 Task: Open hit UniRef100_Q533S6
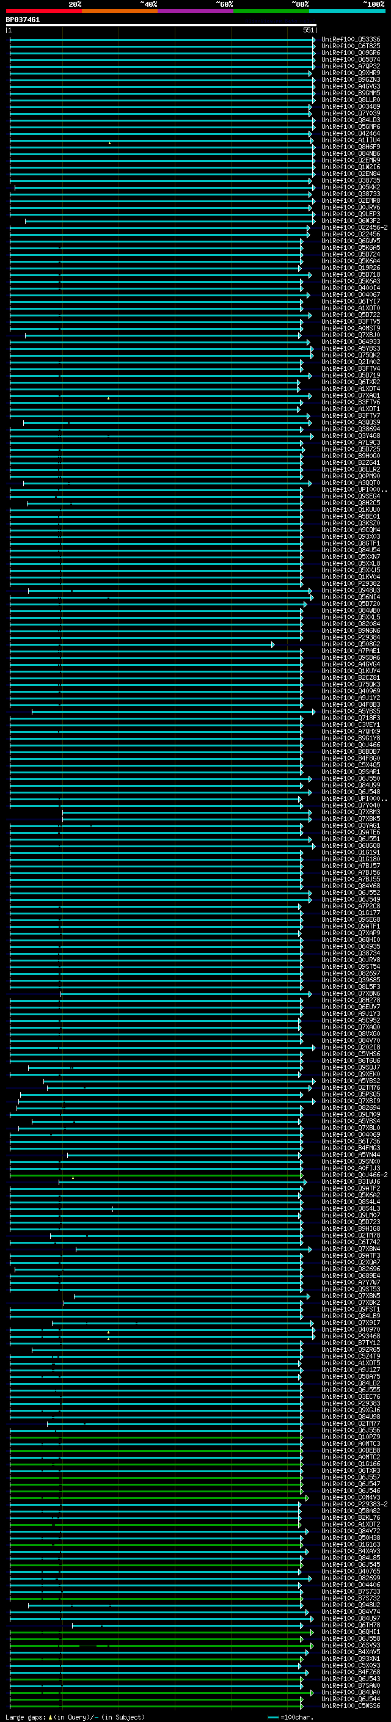point(351,40)
